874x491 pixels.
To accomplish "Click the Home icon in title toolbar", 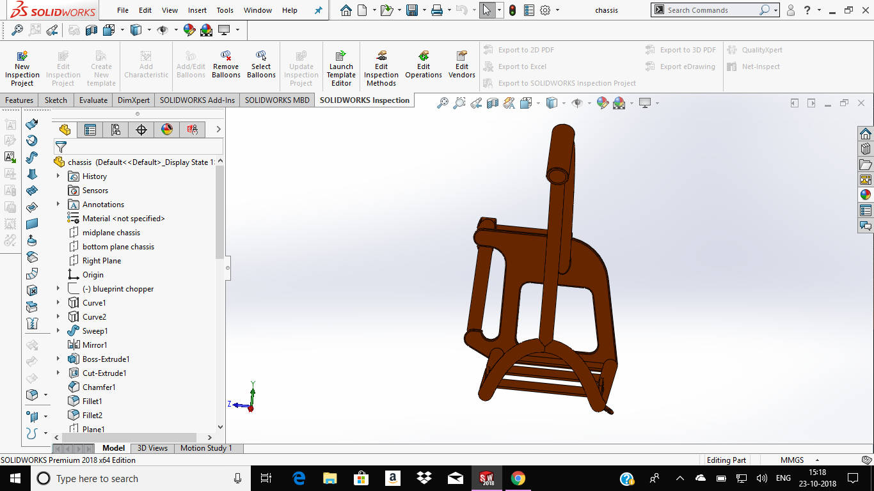I will point(346,10).
